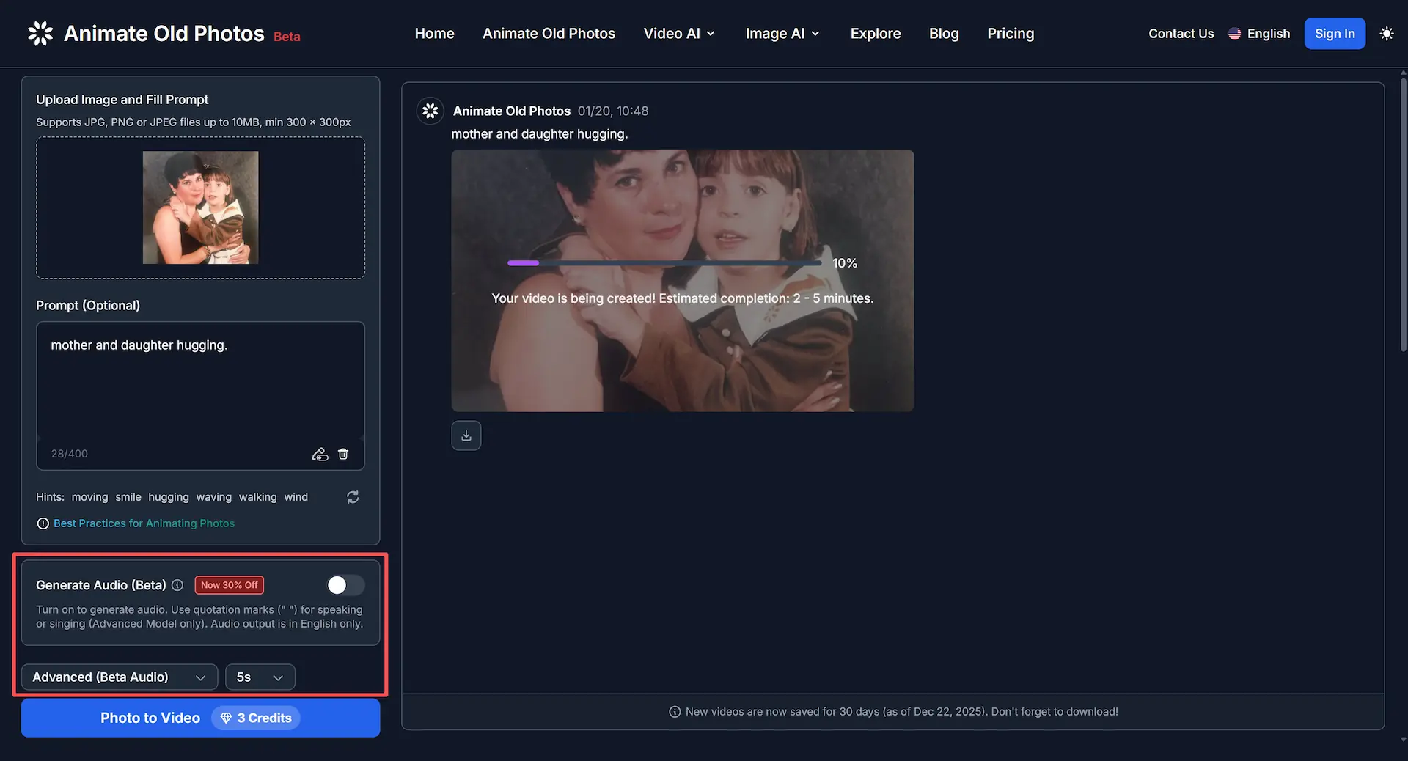This screenshot has height=761, width=1408.
Task: Open the Image AI menu
Action: 781,33
